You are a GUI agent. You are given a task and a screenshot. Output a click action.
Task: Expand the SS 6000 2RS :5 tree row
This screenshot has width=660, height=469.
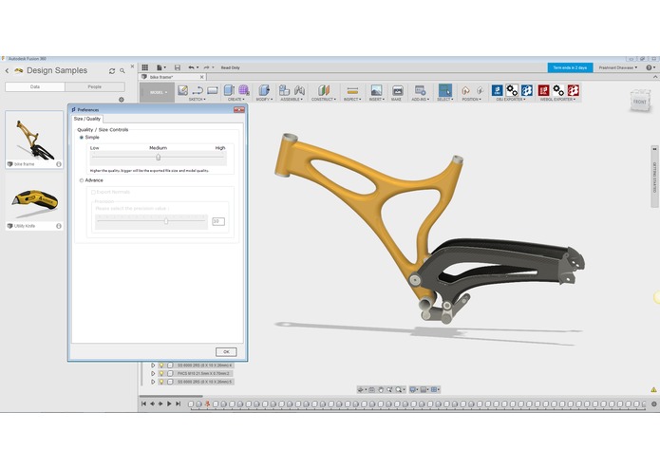pyautogui.click(x=153, y=382)
